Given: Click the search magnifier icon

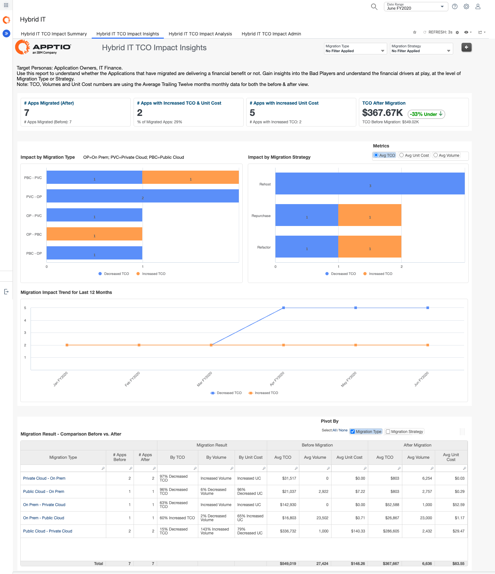Looking at the screenshot, I should (x=374, y=7).
